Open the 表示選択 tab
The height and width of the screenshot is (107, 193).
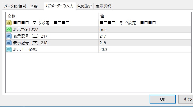(103, 6)
